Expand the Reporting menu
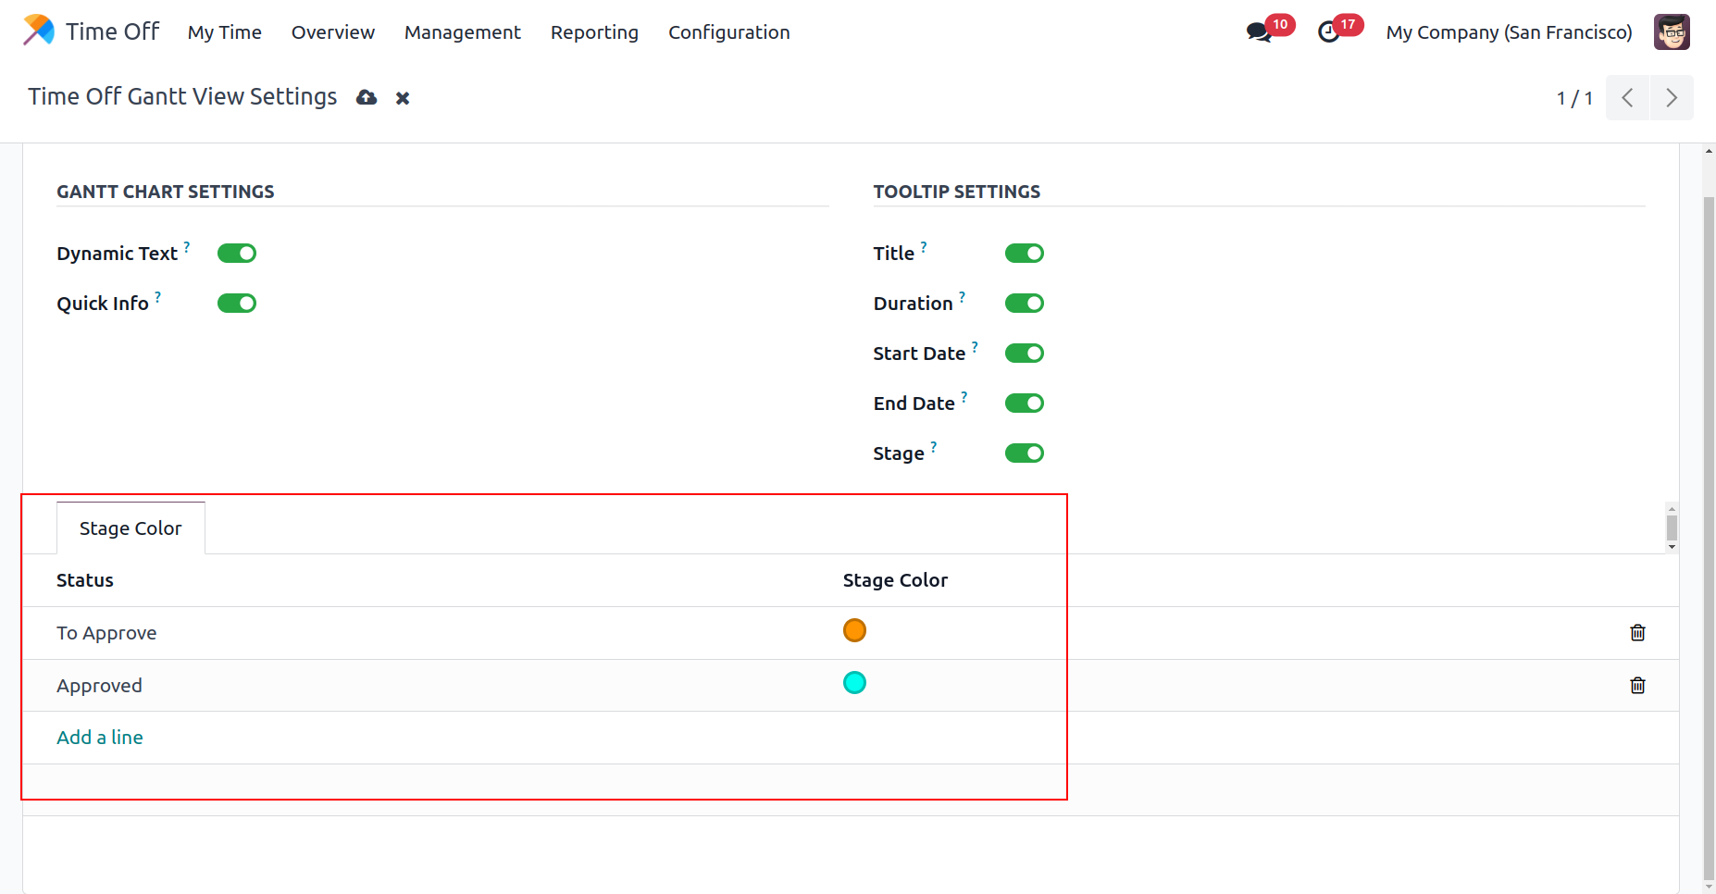This screenshot has height=894, width=1716. point(594,32)
